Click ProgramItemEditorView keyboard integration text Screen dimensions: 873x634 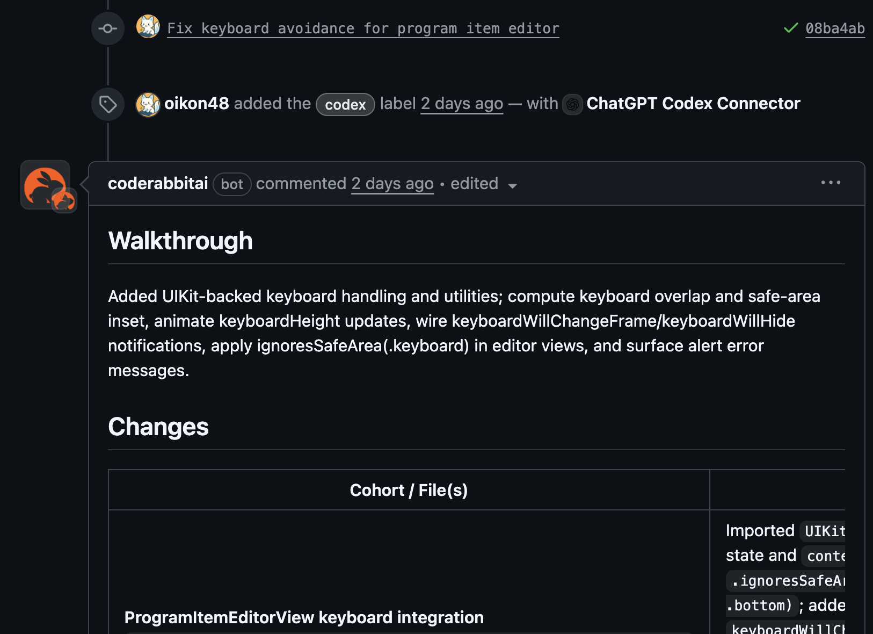(x=304, y=617)
